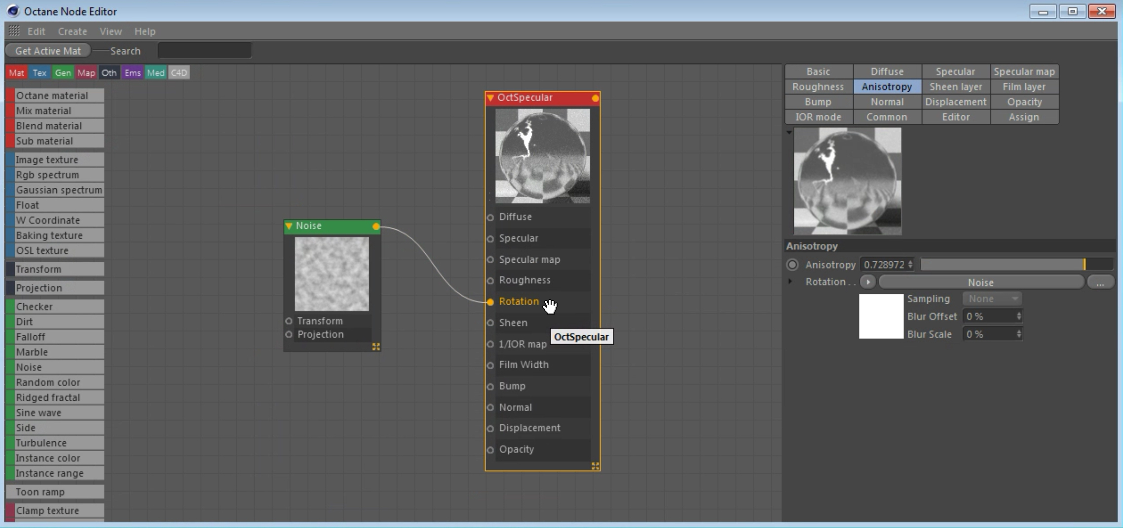Click the Cinema 4D logo in title bar
The image size is (1123, 528).
tap(13, 11)
